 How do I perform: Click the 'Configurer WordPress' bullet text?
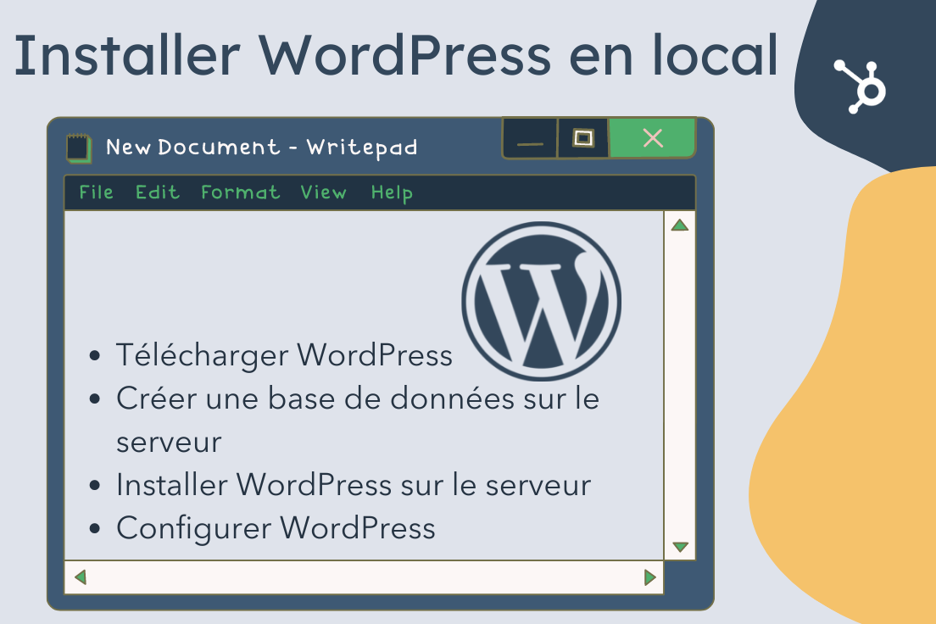(x=276, y=528)
